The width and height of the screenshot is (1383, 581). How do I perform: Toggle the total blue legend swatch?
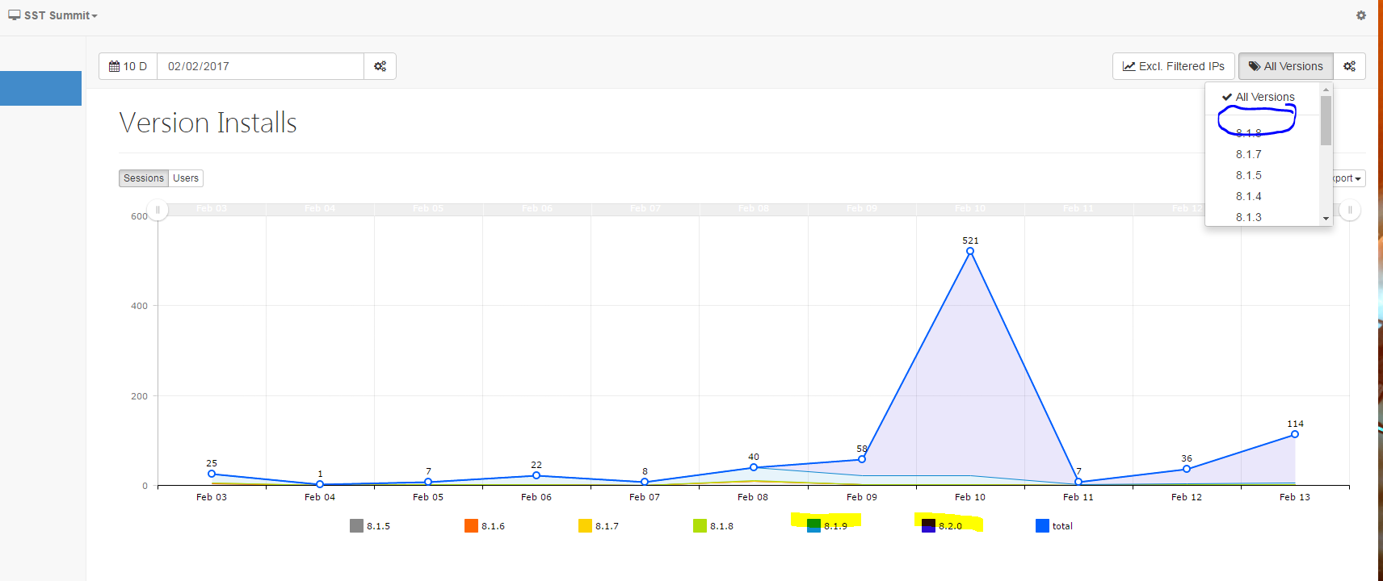tap(1042, 526)
